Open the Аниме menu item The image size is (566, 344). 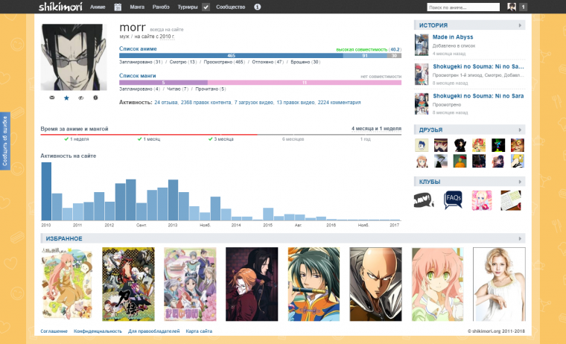pos(97,7)
